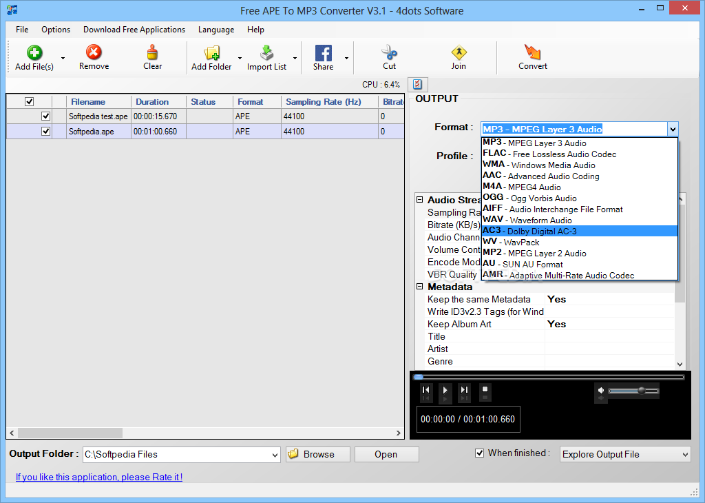This screenshot has width=705, height=503.
Task: Uncheck the Softpedia.ape row checkbox
Action: pyautogui.click(x=45, y=132)
